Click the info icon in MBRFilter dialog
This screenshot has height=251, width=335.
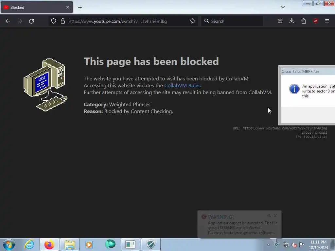tap(294, 89)
